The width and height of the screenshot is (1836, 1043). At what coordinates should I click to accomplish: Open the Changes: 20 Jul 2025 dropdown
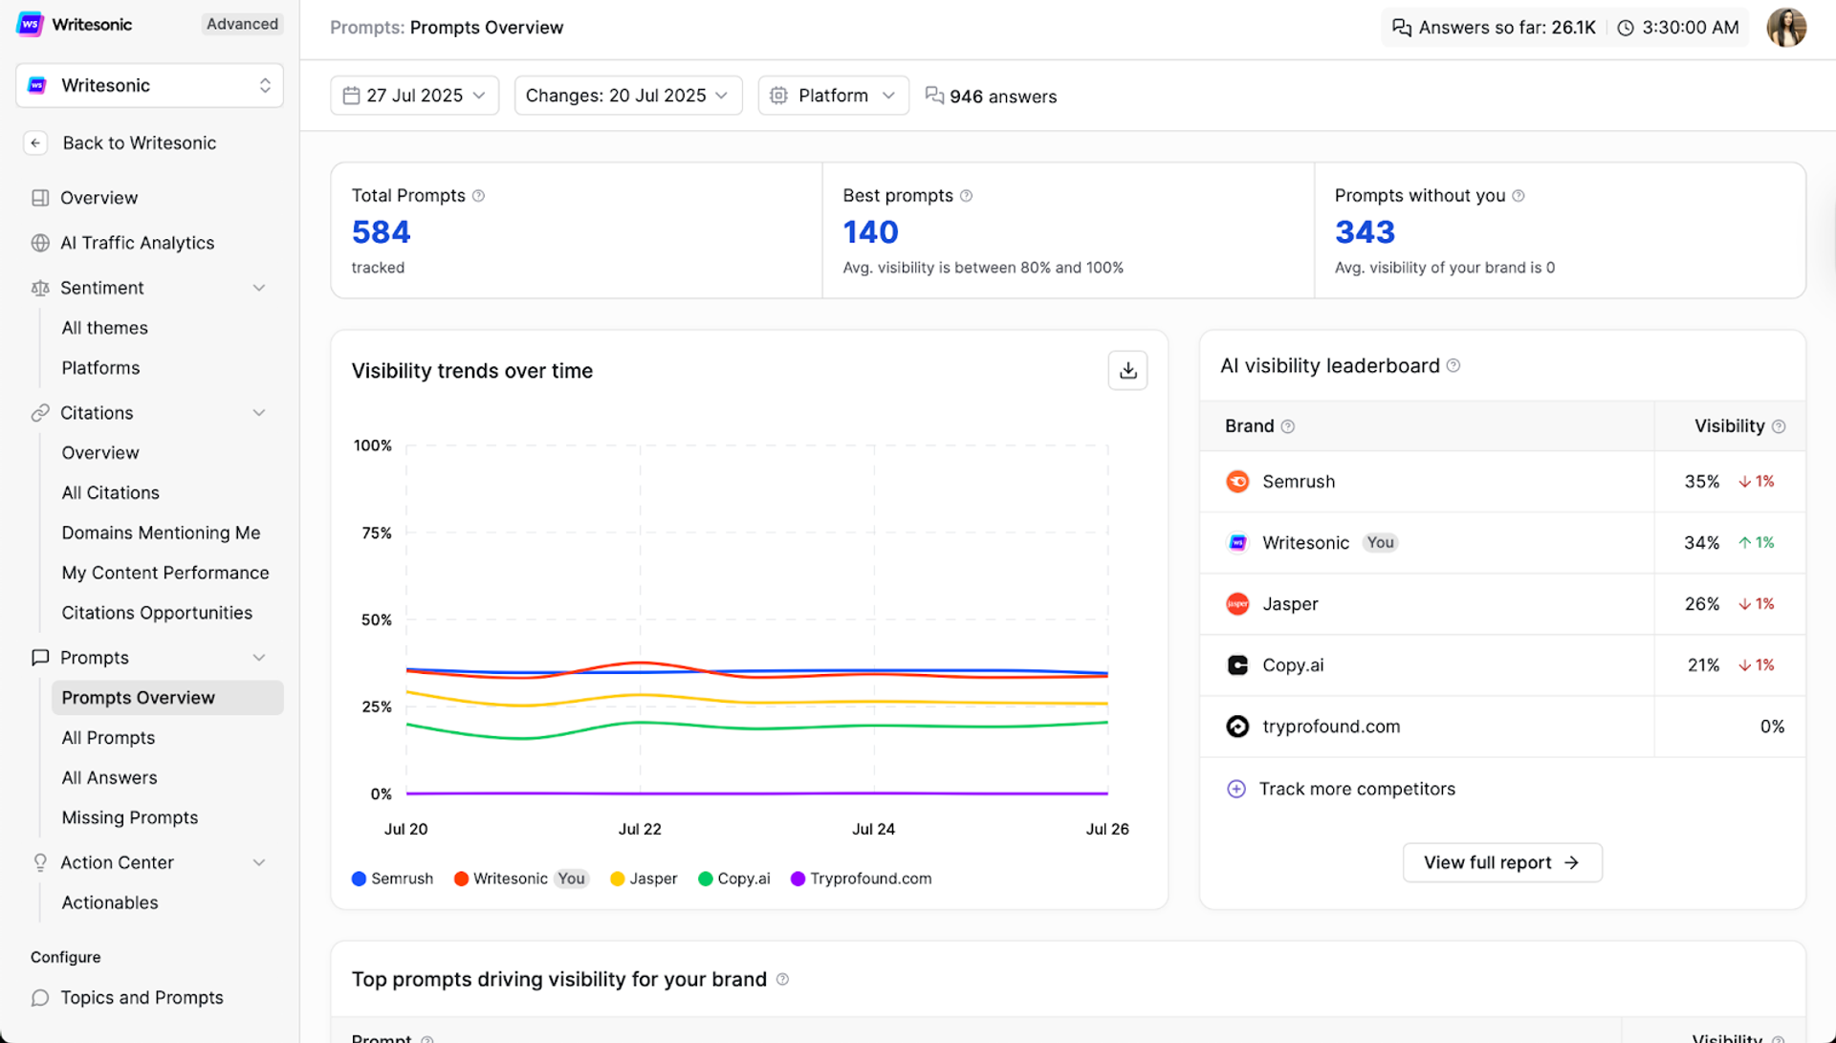tap(628, 96)
